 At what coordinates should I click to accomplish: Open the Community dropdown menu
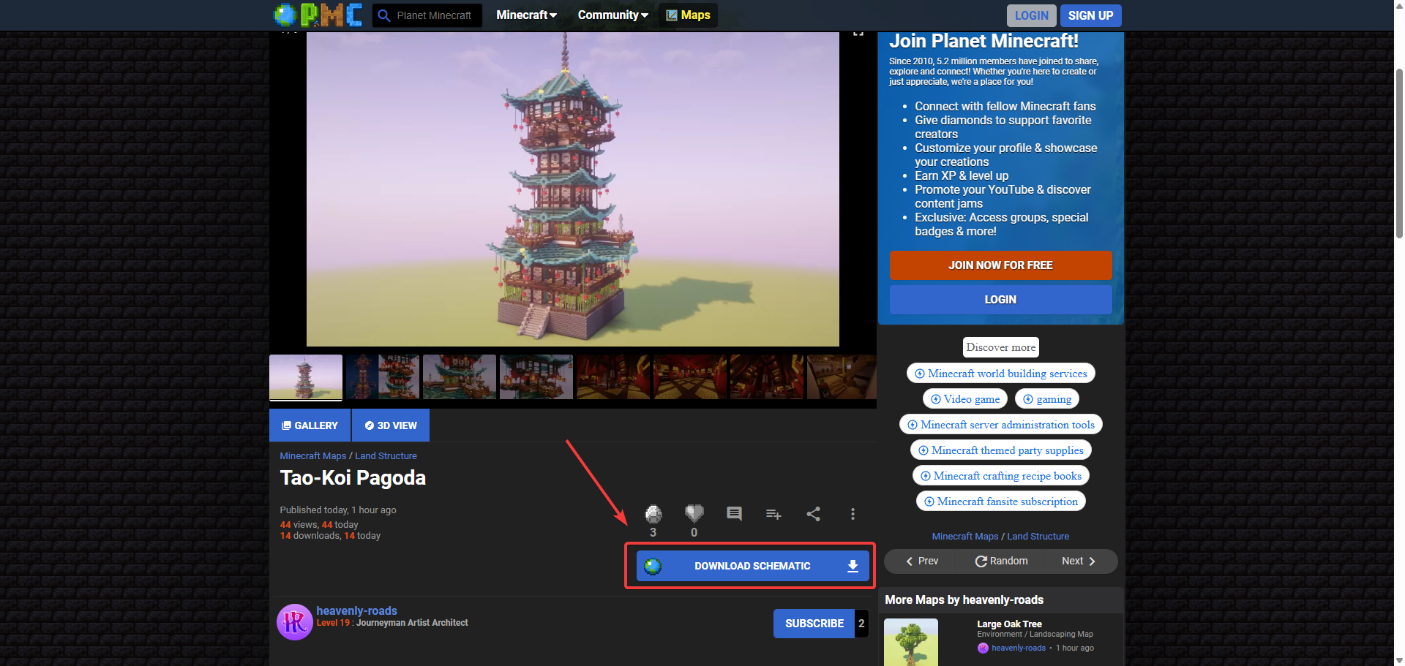(612, 15)
